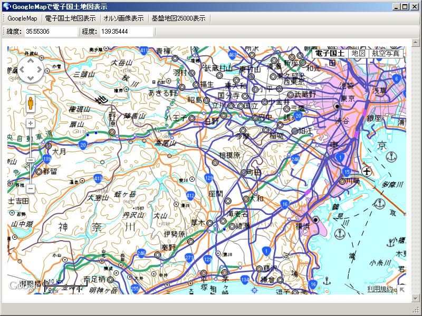The width and height of the screenshot is (422, 316).
Task: Pan the map south using the down arrow
Action: [x=30, y=78]
